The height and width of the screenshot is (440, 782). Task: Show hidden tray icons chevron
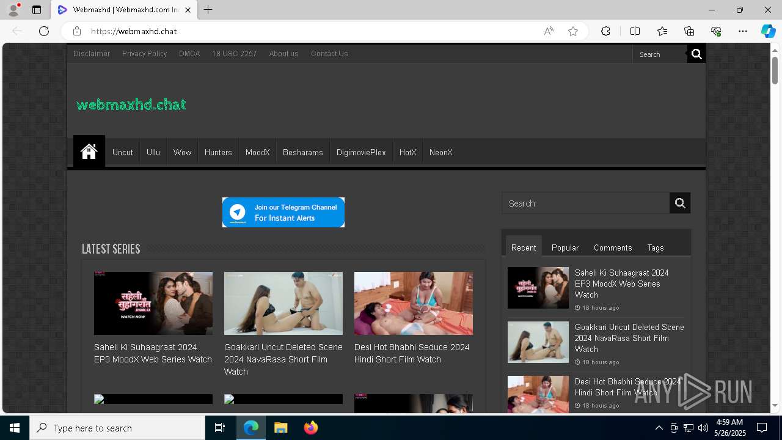coord(659,428)
